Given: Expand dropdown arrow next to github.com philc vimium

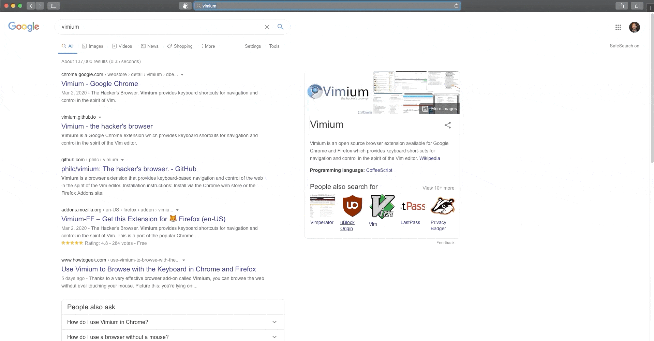Looking at the screenshot, I should 122,160.
